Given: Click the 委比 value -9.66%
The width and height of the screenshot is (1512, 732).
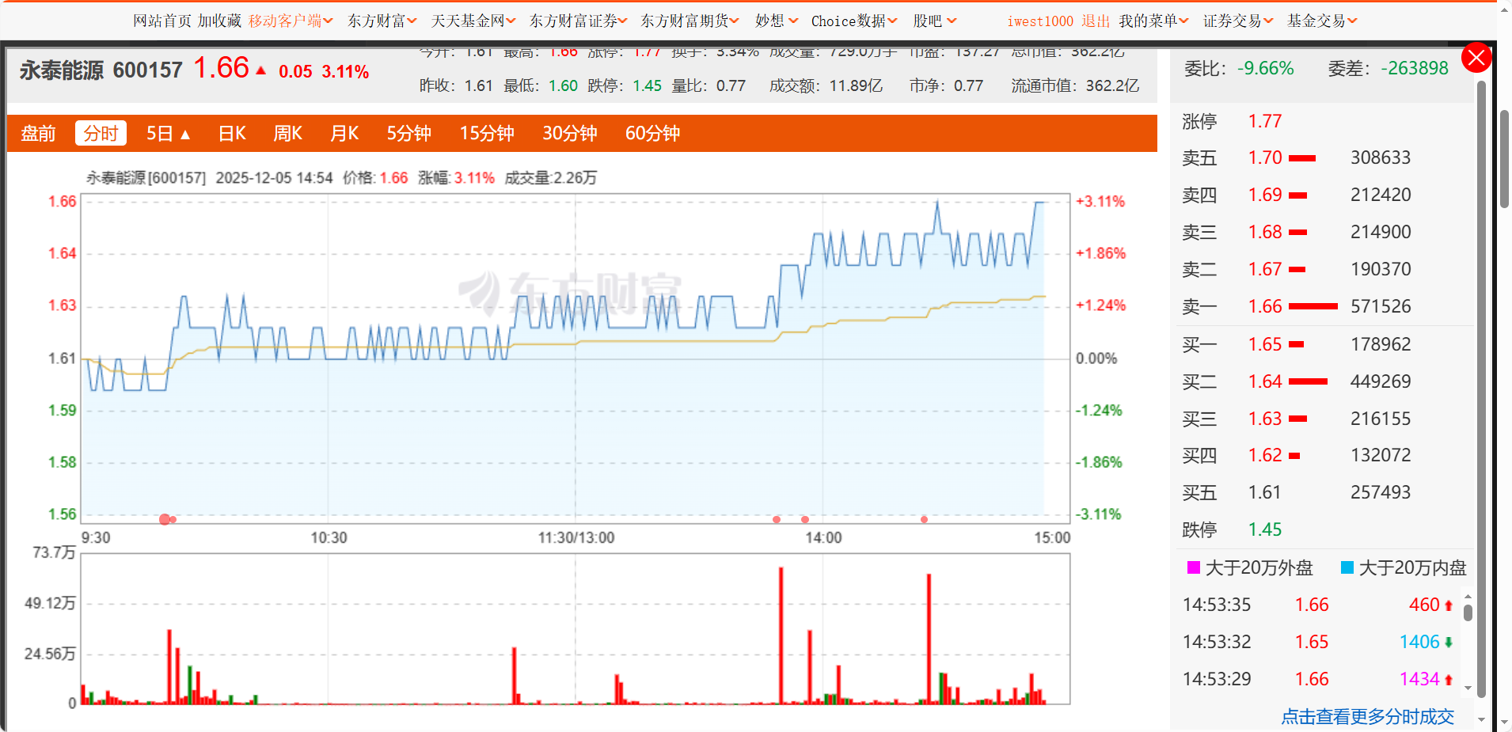Looking at the screenshot, I should pyautogui.click(x=1265, y=69).
